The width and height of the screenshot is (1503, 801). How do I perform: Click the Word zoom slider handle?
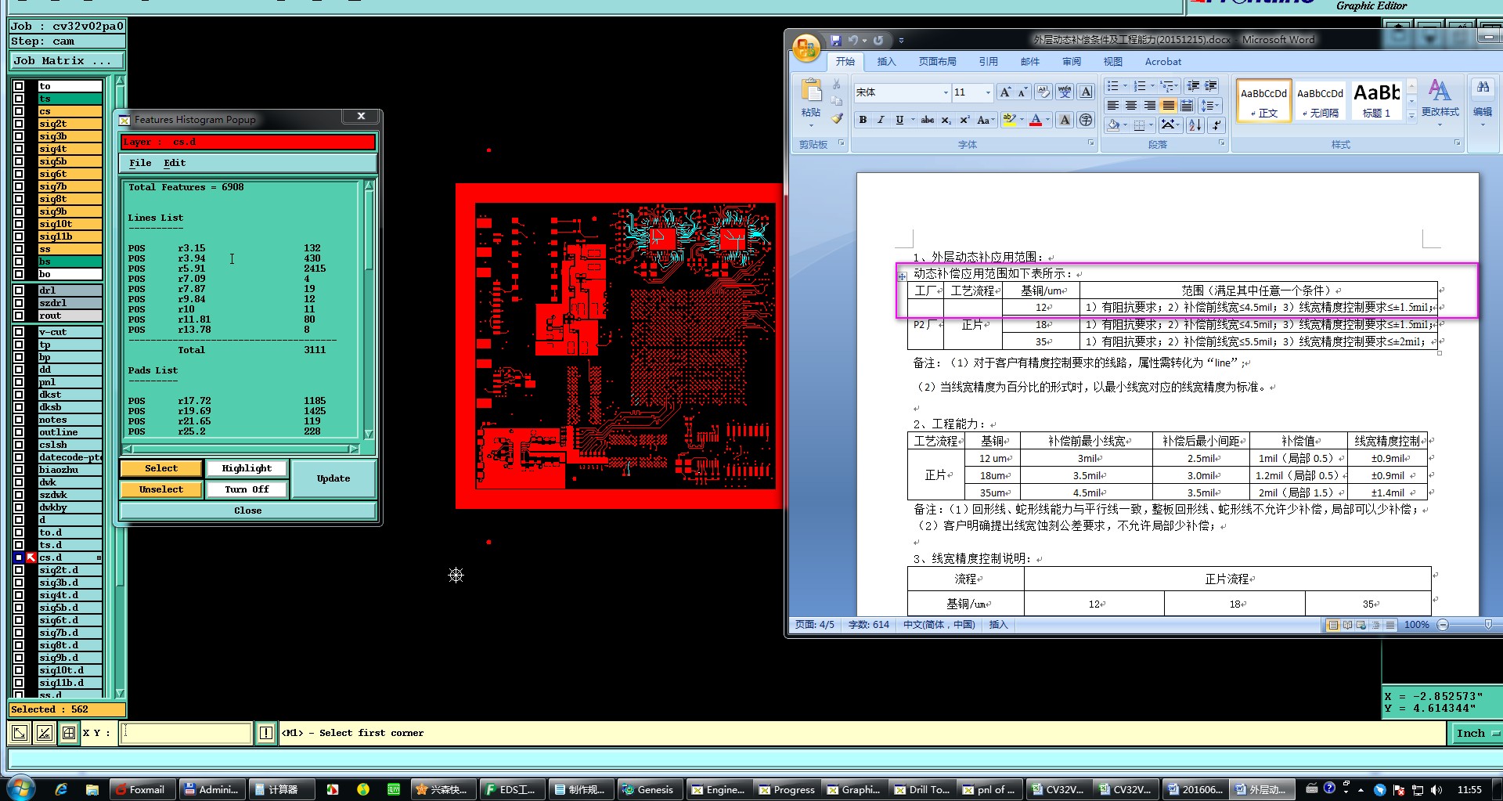coord(1488,624)
